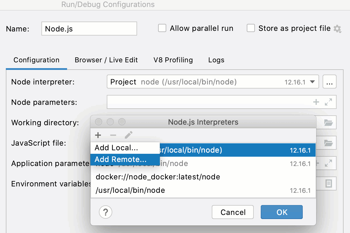Click the remove interpreter minus icon

[x=113, y=135]
